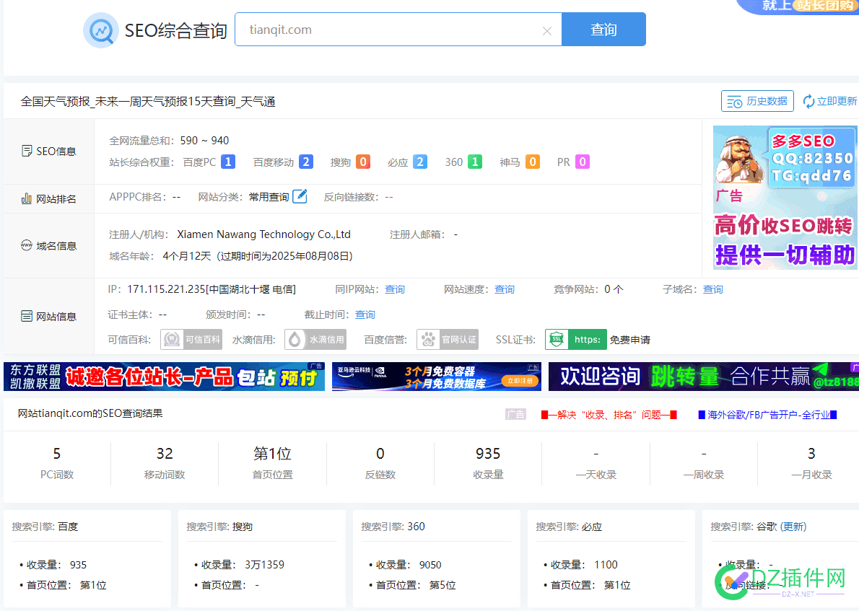Edit website category using the pencil icon

tap(299, 196)
